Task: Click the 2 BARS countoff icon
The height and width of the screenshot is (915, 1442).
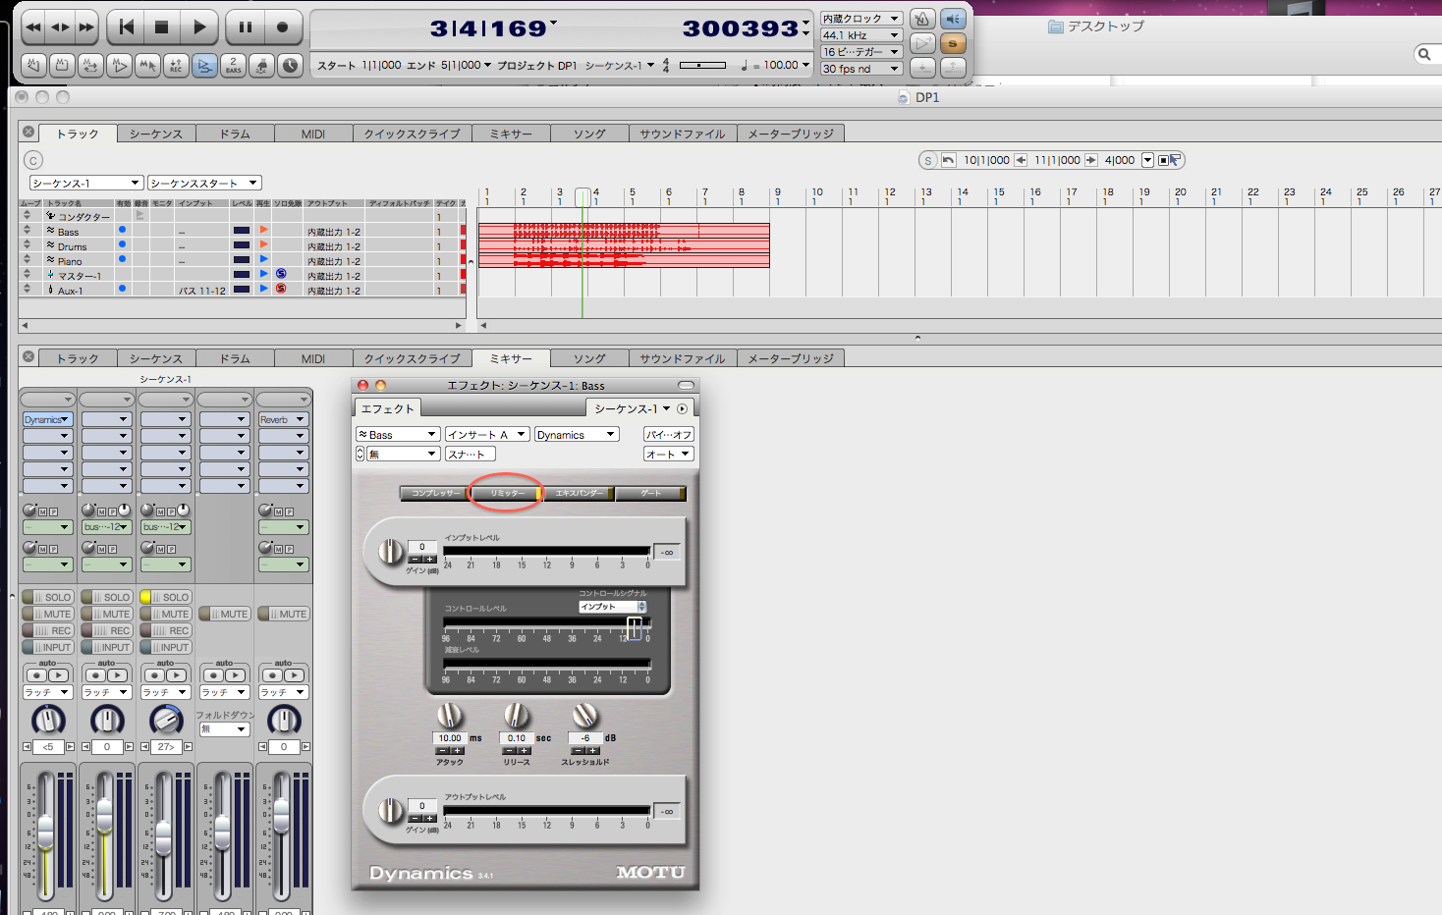Action: pos(234,66)
